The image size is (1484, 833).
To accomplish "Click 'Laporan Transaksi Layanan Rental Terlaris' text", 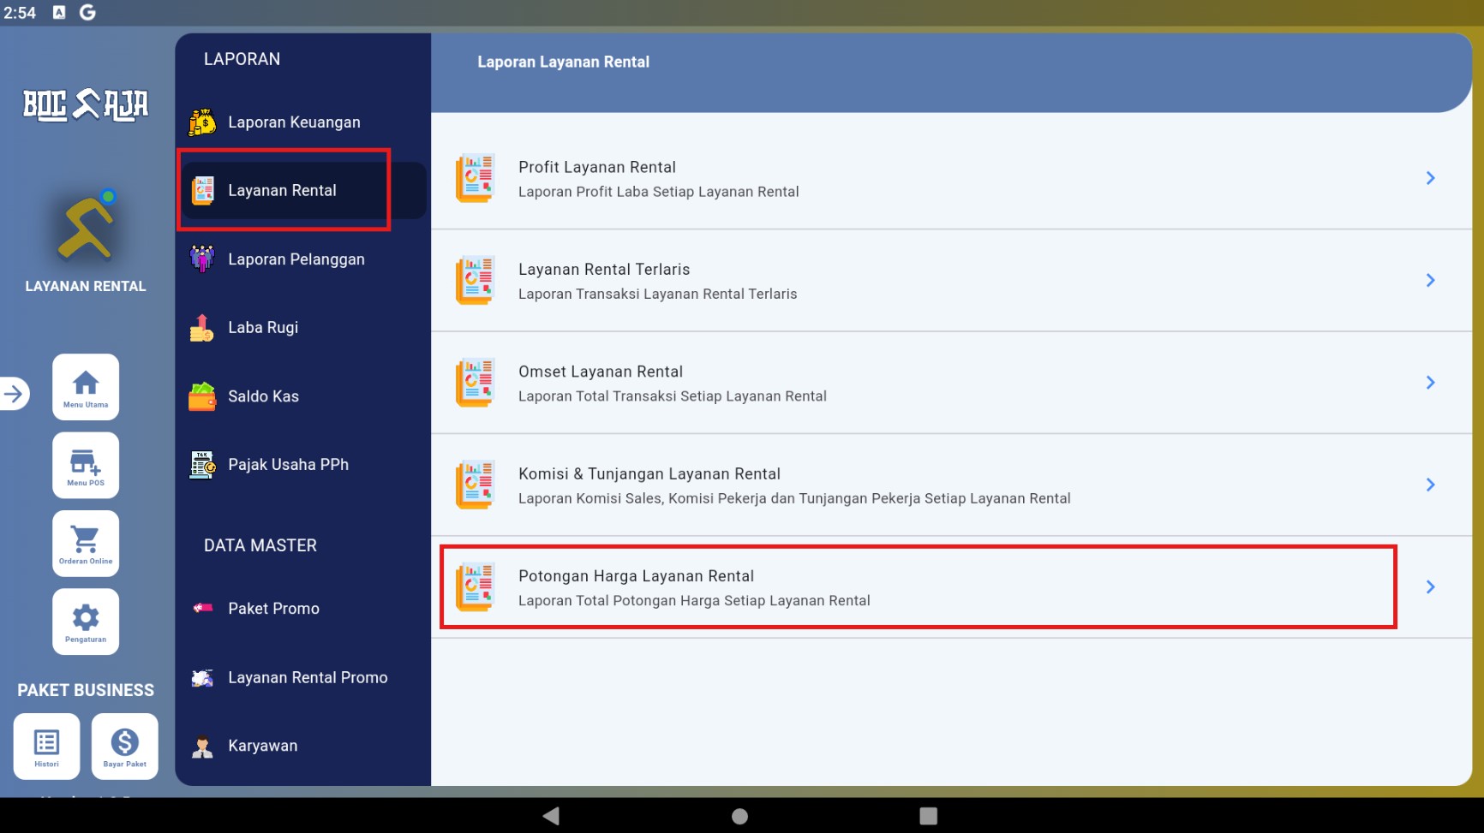I will tap(658, 294).
